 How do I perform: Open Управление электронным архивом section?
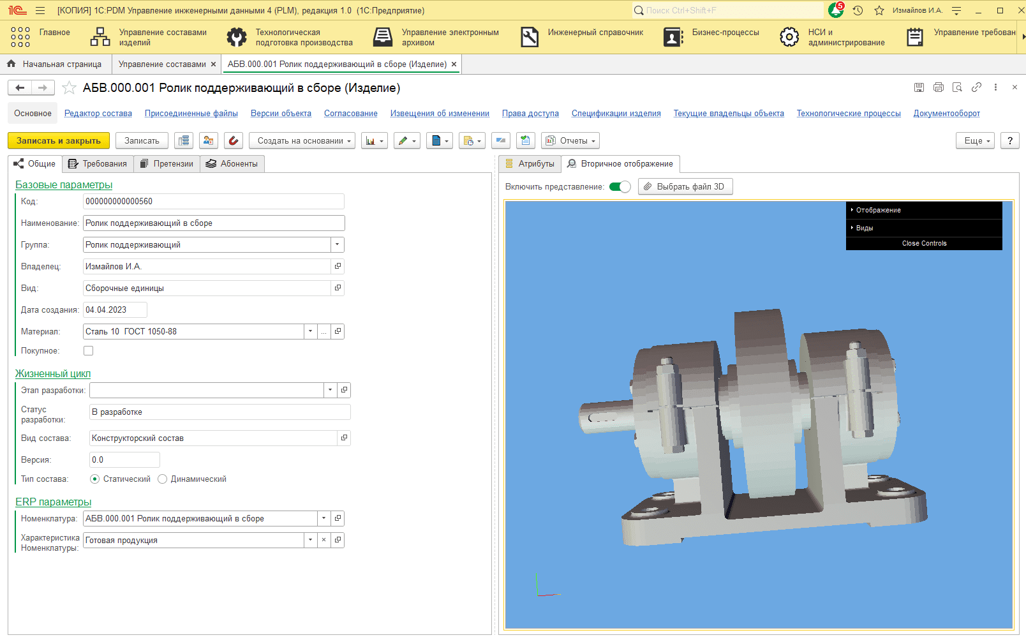click(436, 37)
